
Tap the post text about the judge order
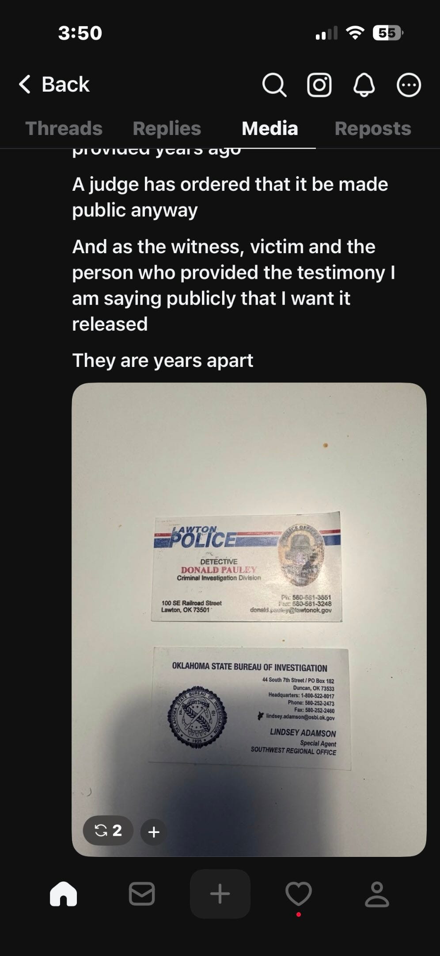[x=230, y=197]
